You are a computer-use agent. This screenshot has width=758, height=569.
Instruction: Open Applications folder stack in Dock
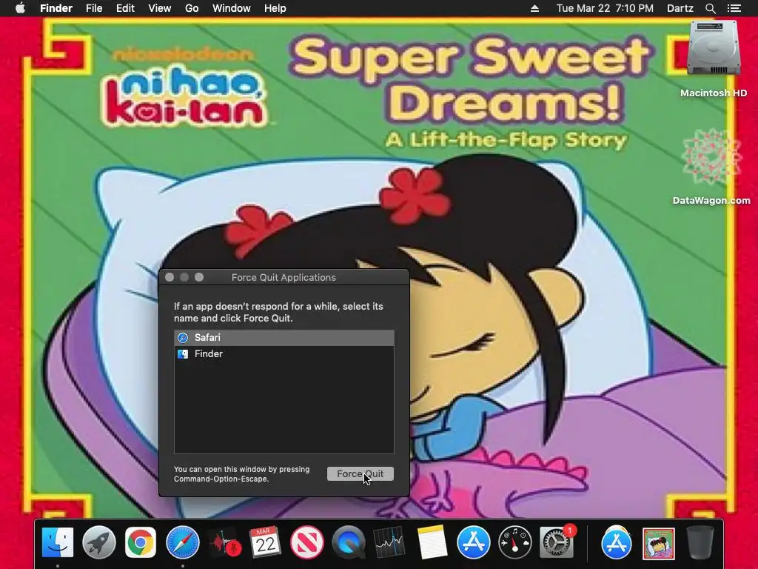pyautogui.click(x=617, y=542)
